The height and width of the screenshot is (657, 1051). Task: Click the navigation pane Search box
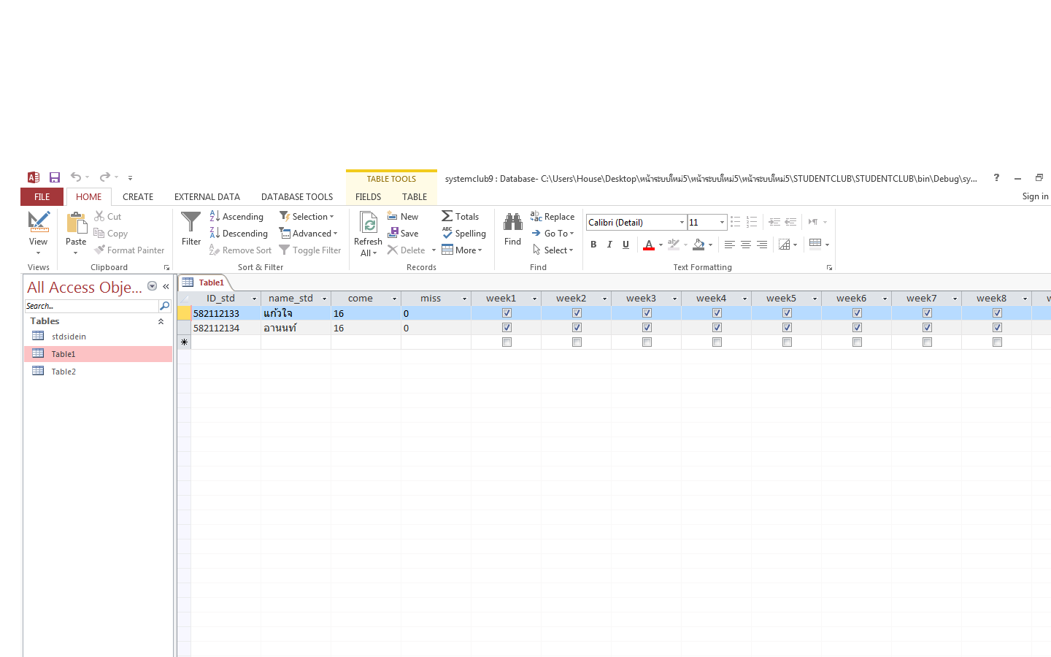pos(91,306)
